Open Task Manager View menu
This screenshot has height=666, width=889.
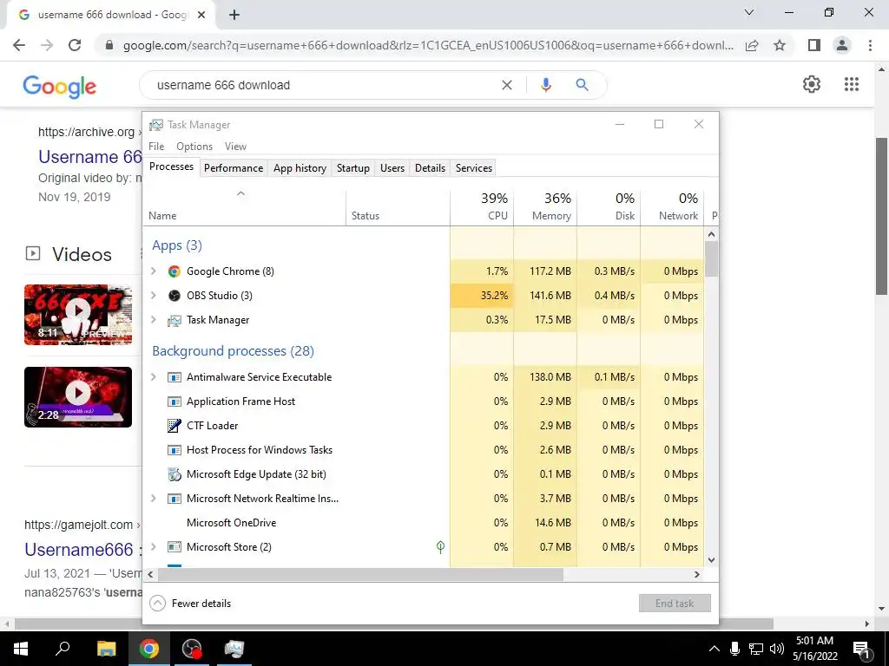(235, 147)
